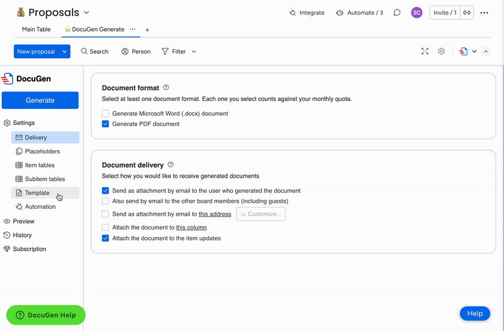
Task: Switch to the Main Table tab
Action: pos(37,29)
